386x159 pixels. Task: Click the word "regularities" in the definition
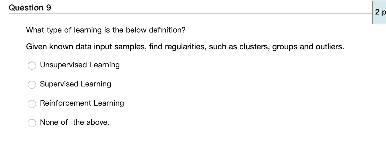[x=185, y=47]
